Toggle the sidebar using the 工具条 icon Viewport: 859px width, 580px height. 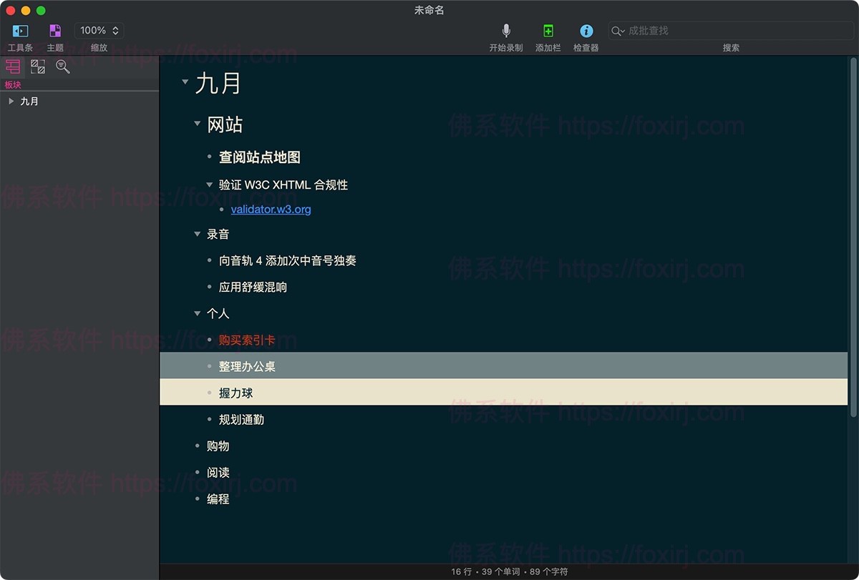pyautogui.click(x=19, y=31)
